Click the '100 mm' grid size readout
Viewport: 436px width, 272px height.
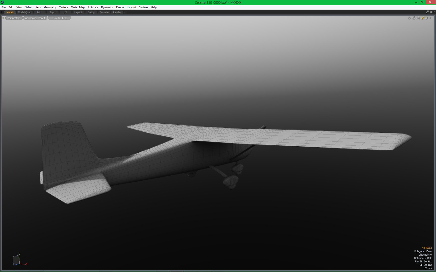(427, 268)
